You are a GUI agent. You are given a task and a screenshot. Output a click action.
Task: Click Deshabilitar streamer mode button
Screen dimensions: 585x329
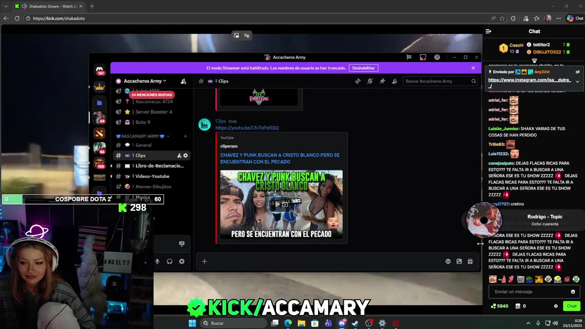tap(363, 68)
